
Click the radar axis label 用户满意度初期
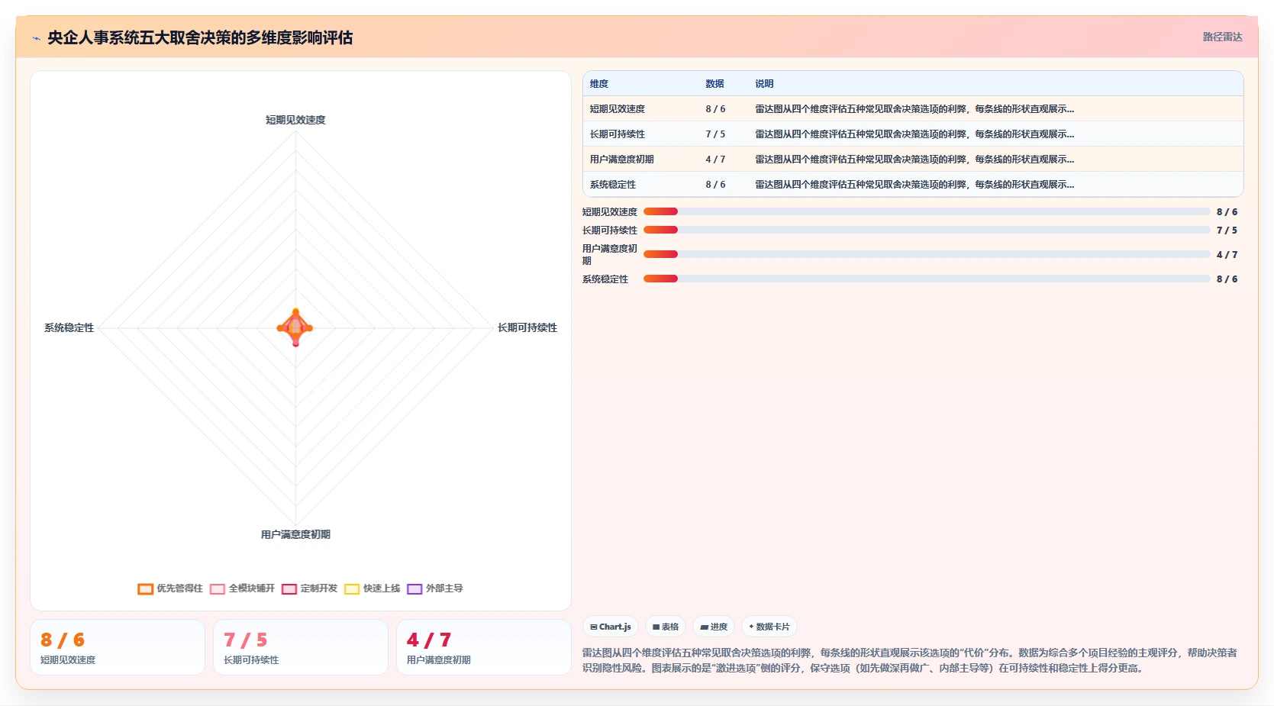point(295,534)
